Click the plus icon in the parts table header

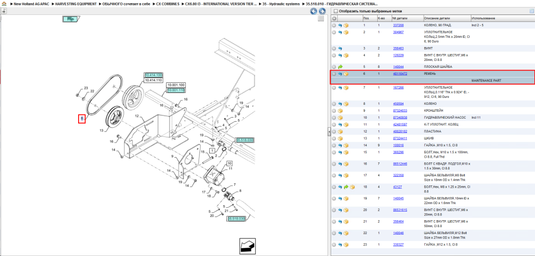click(334, 18)
